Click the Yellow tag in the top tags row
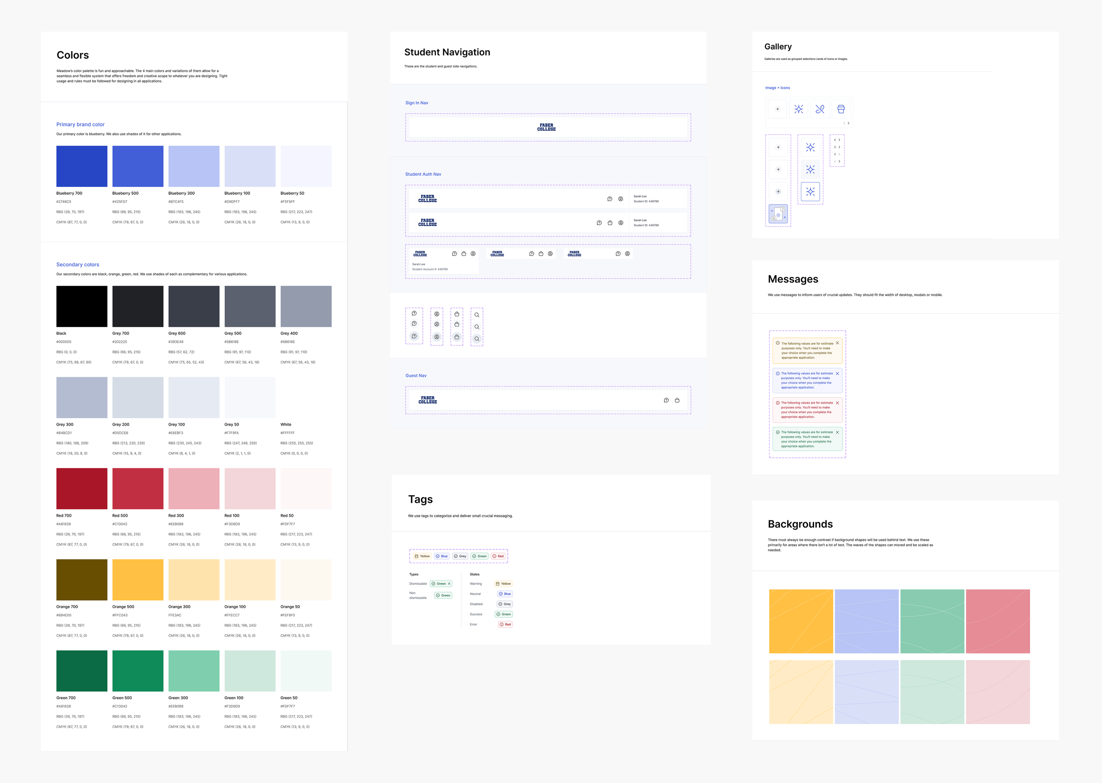 [422, 557]
